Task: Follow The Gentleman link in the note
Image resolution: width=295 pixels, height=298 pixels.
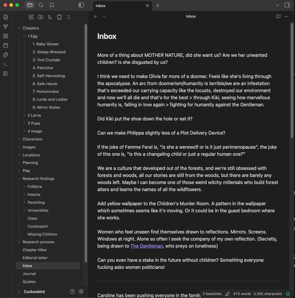Action: pos(146,246)
